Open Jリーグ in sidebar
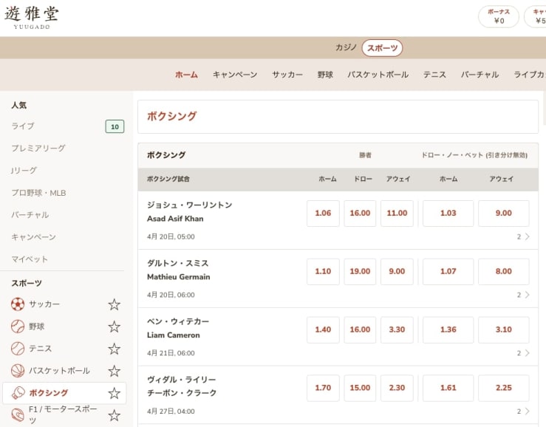The width and height of the screenshot is (546, 427). pos(24,171)
